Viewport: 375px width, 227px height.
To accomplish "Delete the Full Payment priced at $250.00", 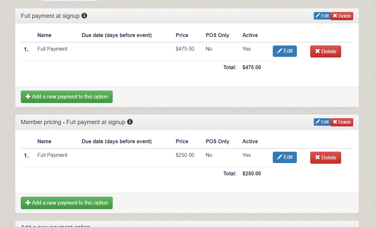I will pos(326,158).
